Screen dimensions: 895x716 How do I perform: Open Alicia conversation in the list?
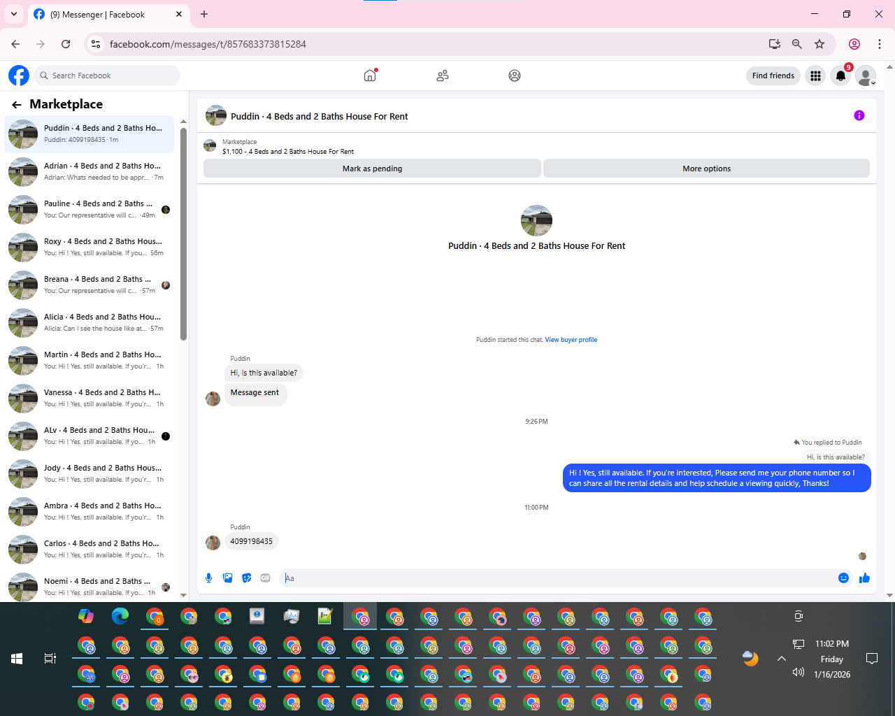coord(89,323)
